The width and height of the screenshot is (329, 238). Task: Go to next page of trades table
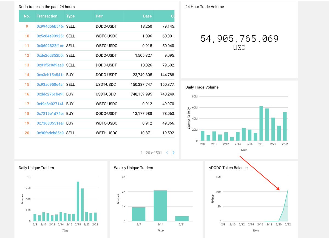point(173,153)
